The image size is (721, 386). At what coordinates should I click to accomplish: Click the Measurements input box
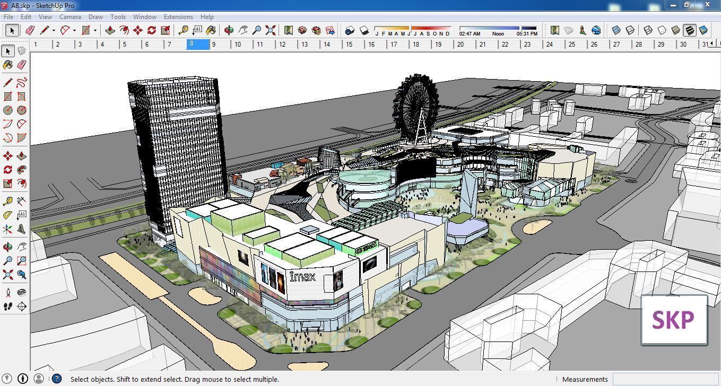tap(665, 379)
